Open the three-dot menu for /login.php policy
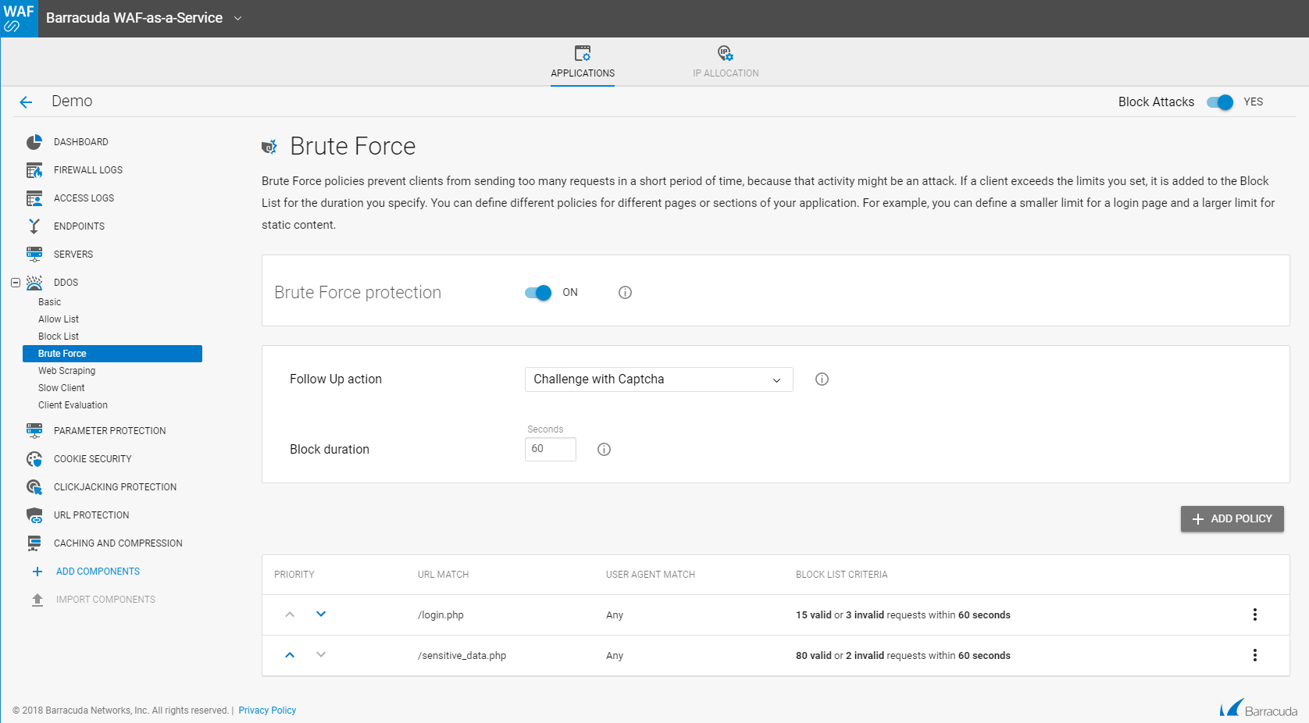This screenshot has height=723, width=1309. 1254,615
